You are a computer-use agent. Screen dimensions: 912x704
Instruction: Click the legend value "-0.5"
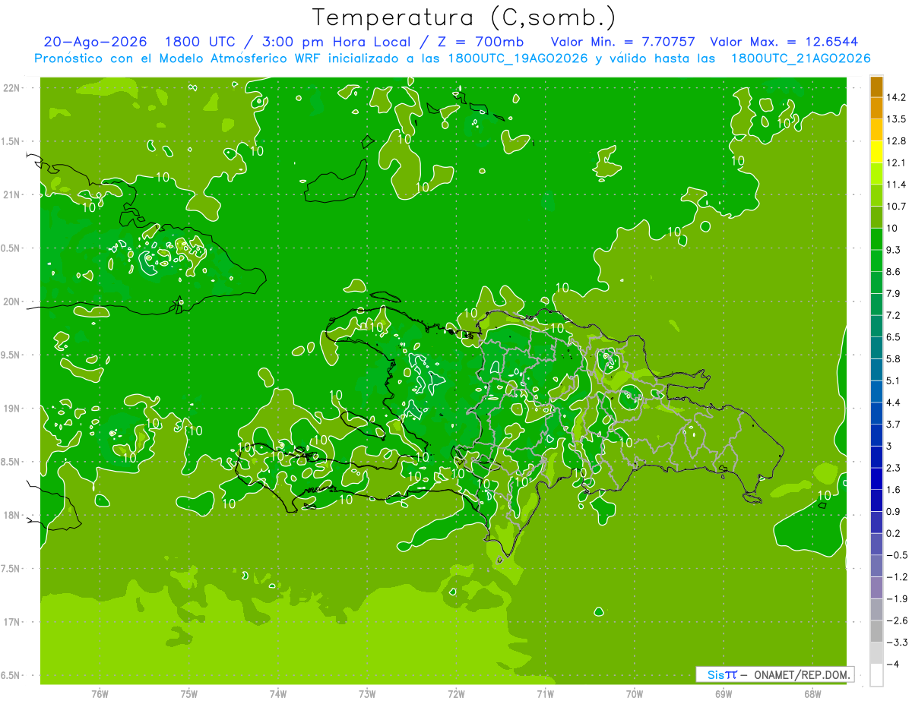tap(897, 555)
